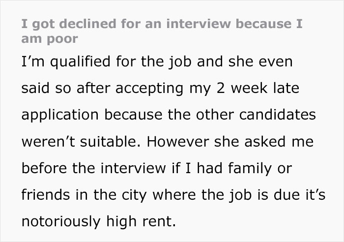Click the words "am poor" in title
This screenshot has height=242, width=344.
[x=50, y=39]
